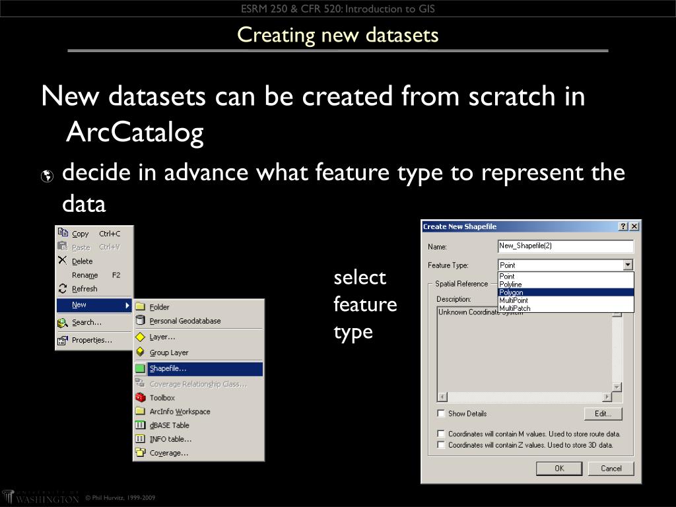Click the Coverage Relationship Class icon
The width and height of the screenshot is (676, 507).
140,383
